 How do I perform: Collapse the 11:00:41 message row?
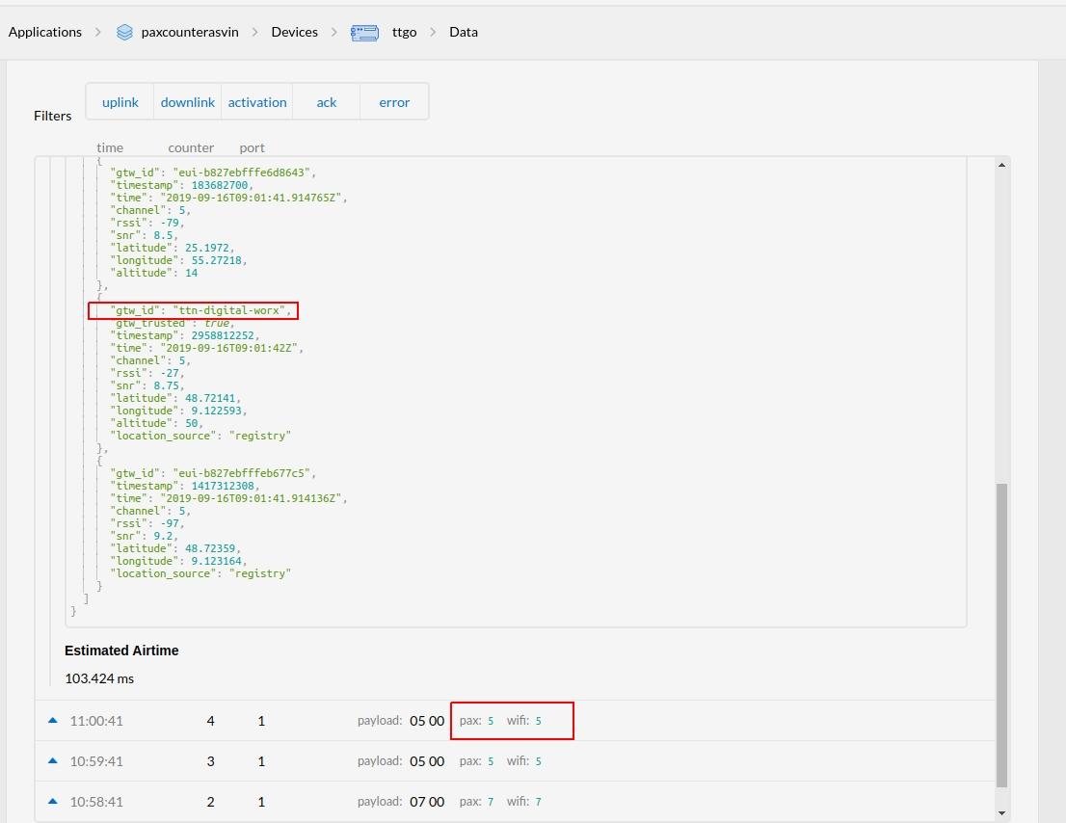pos(53,720)
